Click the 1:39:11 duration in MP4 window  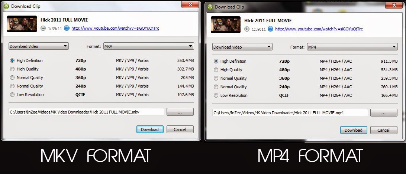pos(259,29)
